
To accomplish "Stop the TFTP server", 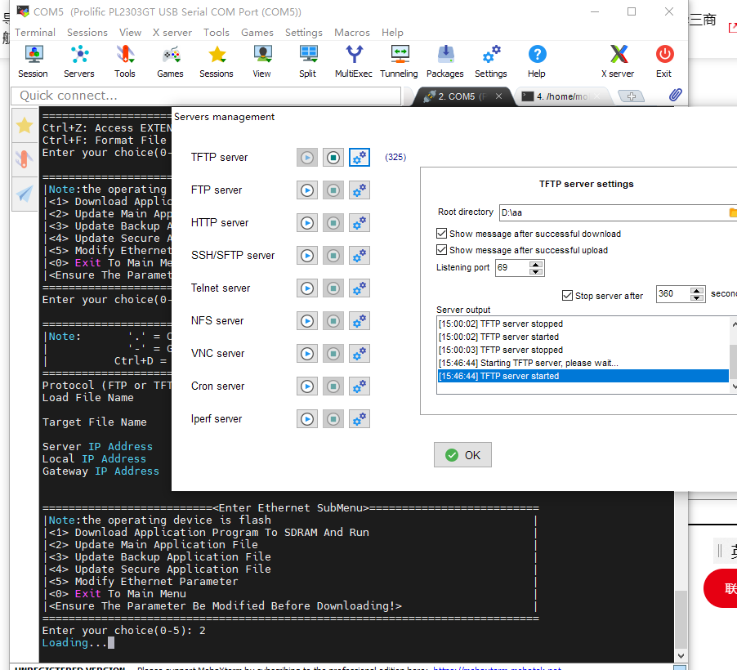I will pyautogui.click(x=333, y=158).
